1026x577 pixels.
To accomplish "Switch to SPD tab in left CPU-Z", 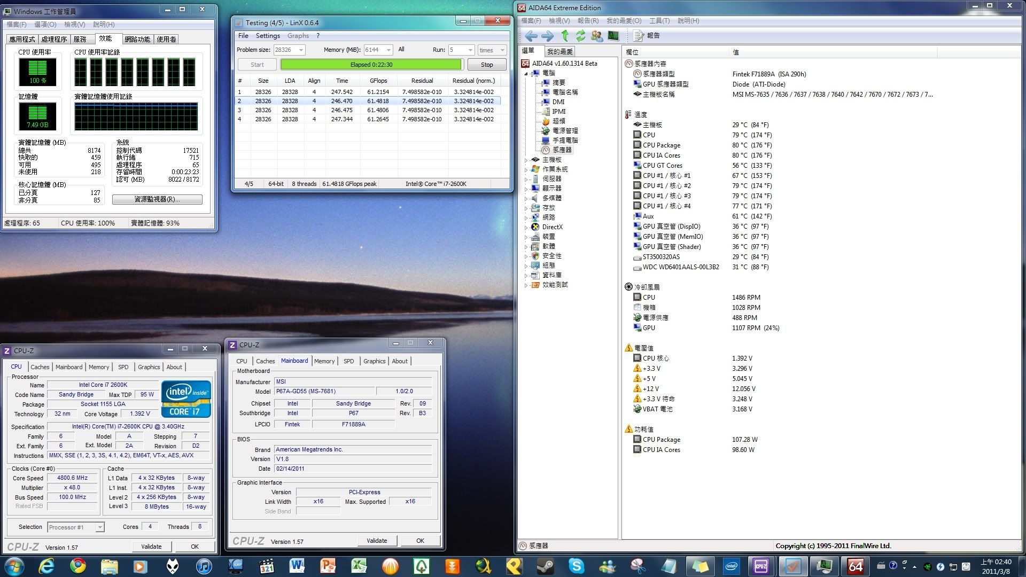I will (123, 367).
